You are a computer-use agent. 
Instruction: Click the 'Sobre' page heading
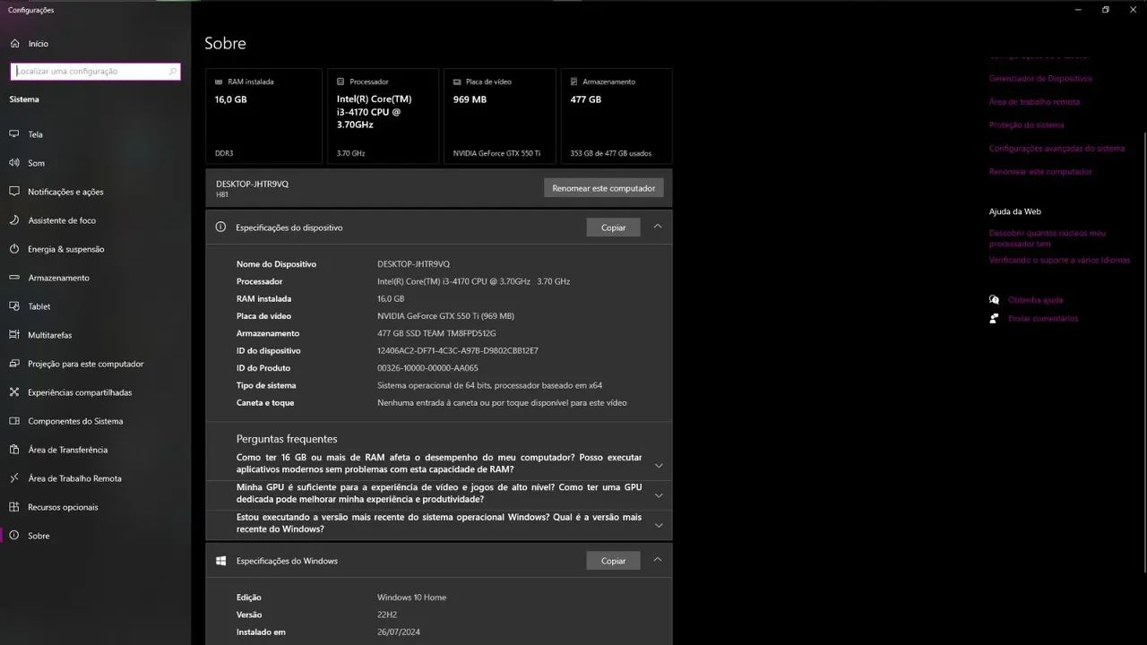225,43
